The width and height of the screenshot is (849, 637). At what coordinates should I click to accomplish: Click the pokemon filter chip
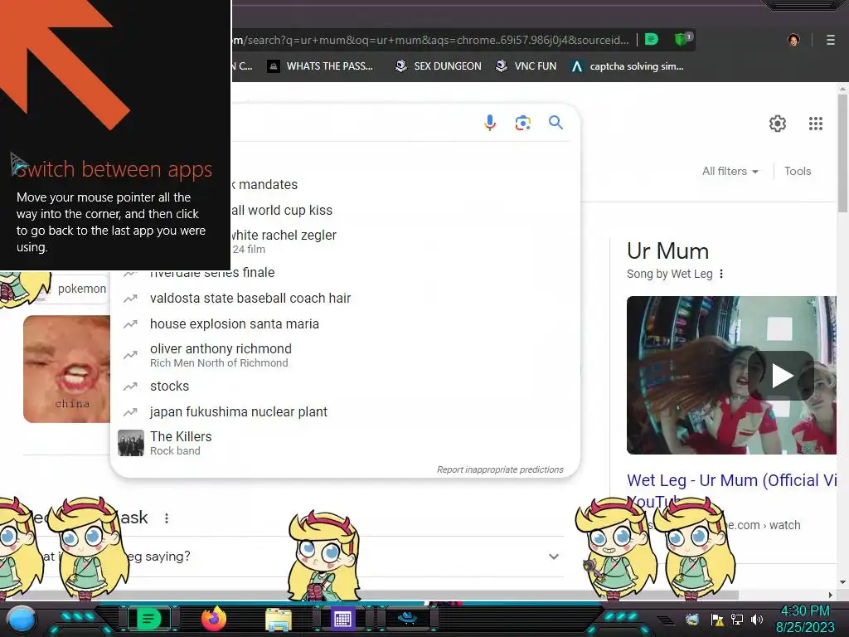coord(81,289)
